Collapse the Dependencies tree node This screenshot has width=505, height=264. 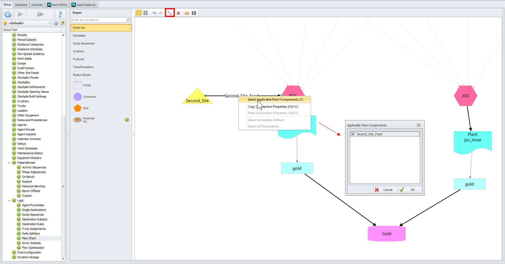tap(9, 163)
